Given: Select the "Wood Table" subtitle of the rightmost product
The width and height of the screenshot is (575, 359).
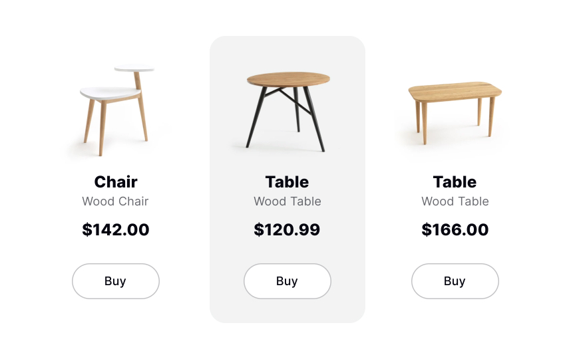Looking at the screenshot, I should point(455,201).
